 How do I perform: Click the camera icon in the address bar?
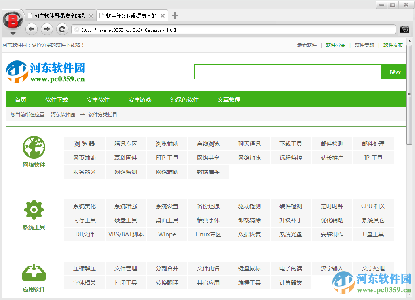(404, 29)
